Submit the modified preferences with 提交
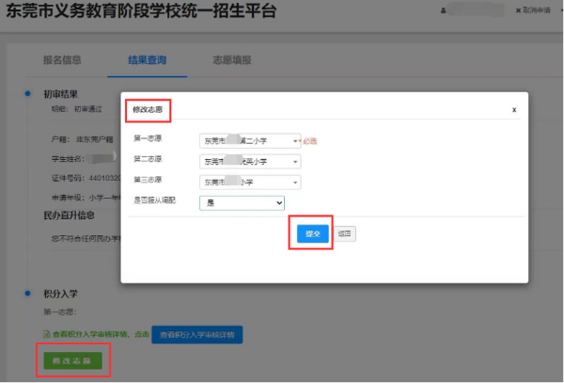The height and width of the screenshot is (383, 564). pos(313,233)
